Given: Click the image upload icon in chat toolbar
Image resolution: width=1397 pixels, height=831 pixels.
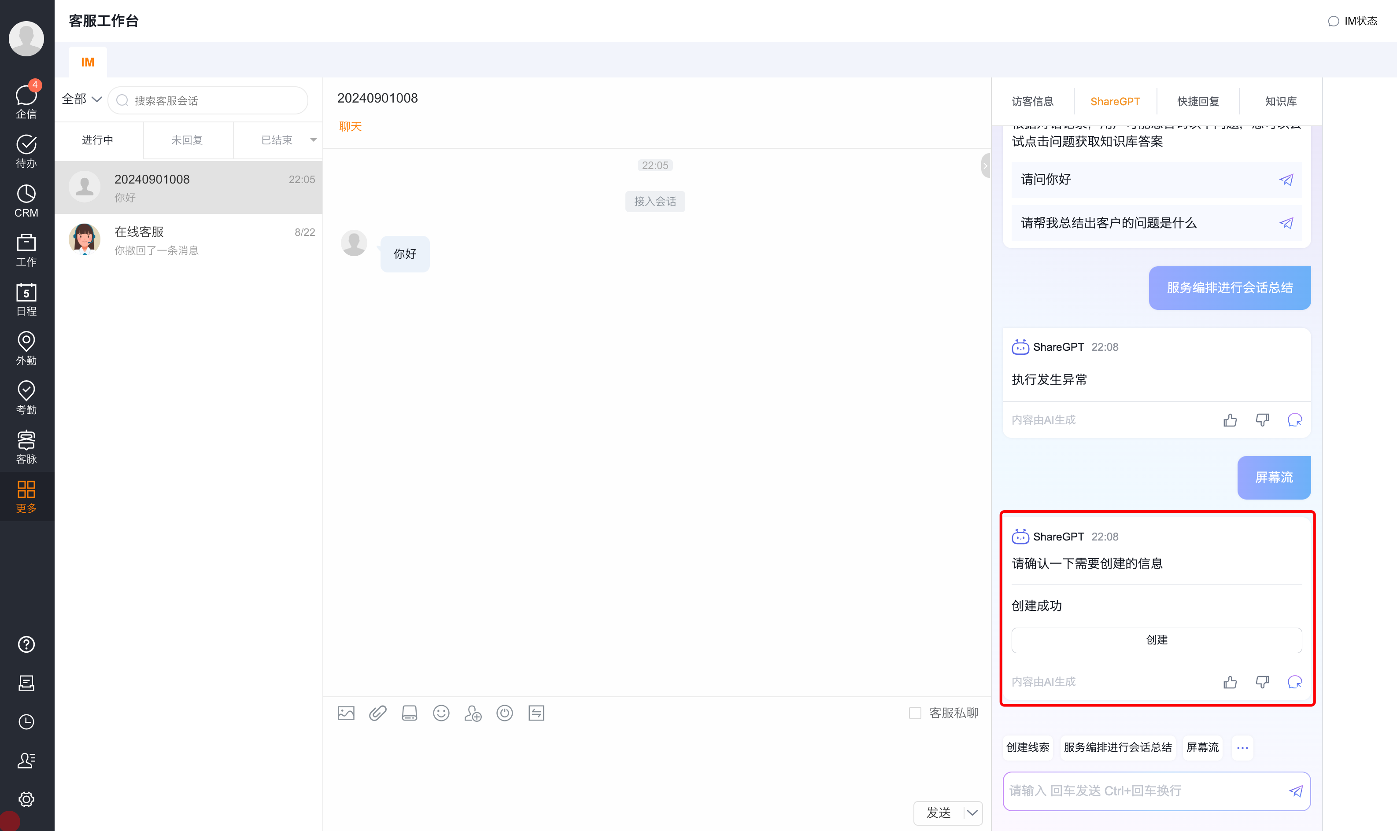Looking at the screenshot, I should [346, 713].
